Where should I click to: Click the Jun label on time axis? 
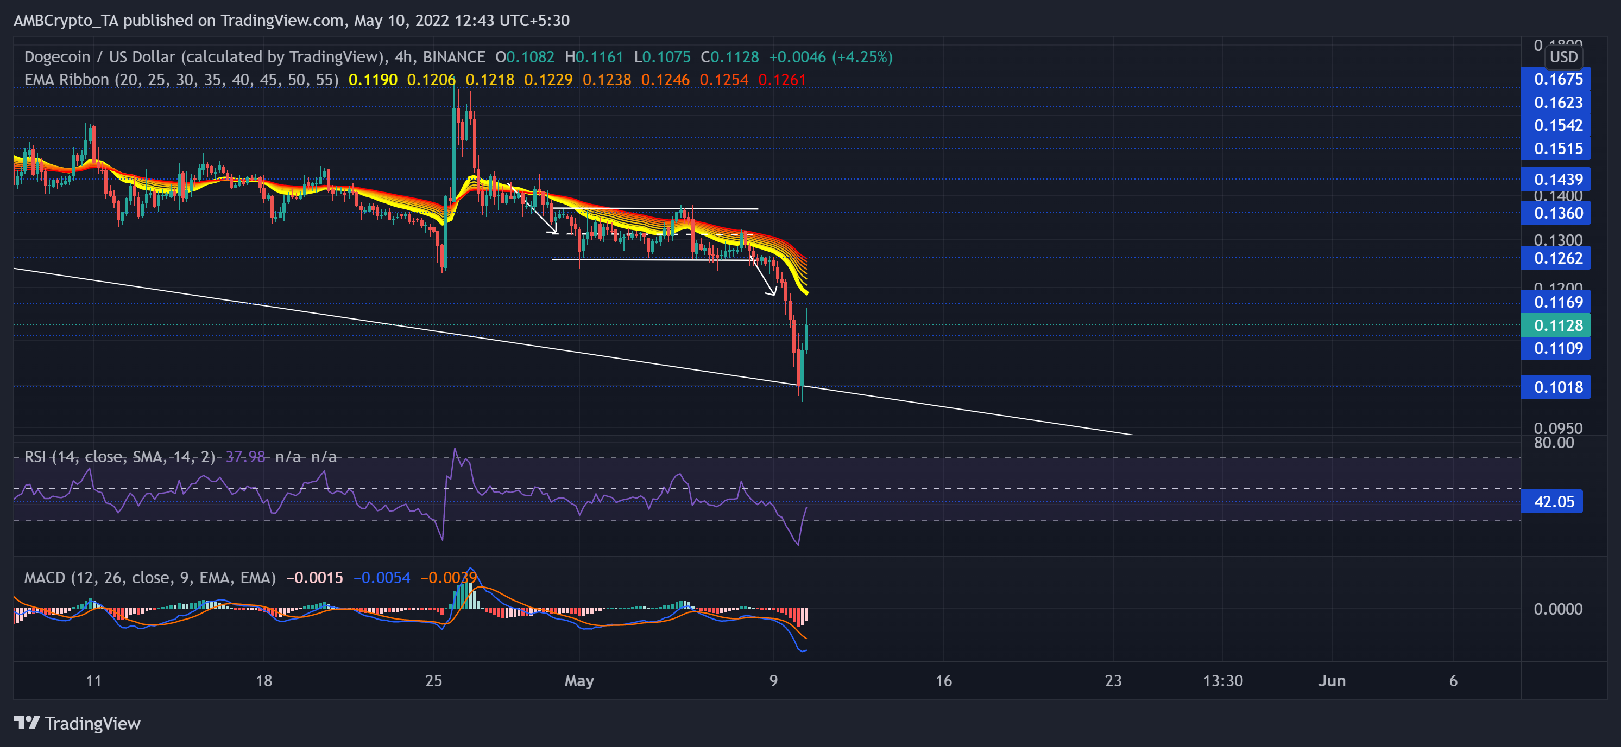click(1332, 680)
